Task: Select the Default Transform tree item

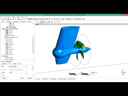Action: point(10,36)
